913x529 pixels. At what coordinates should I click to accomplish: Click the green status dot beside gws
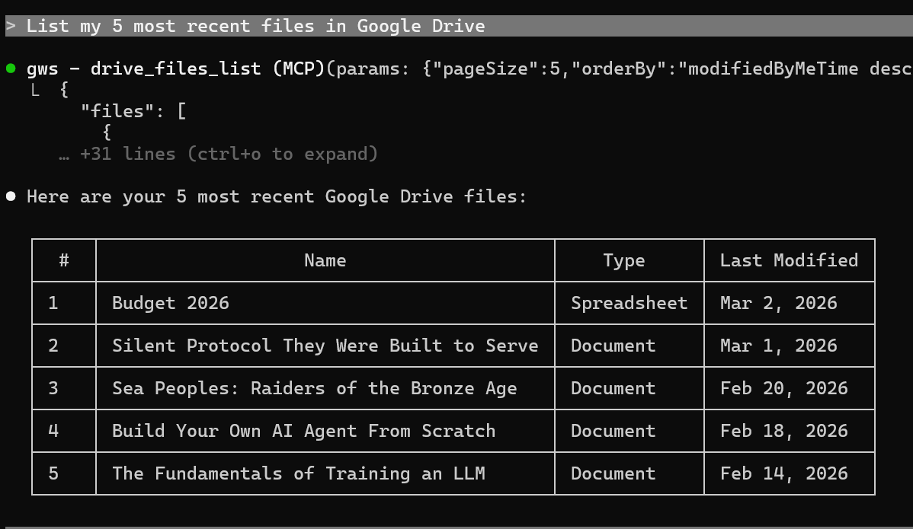click(x=11, y=69)
